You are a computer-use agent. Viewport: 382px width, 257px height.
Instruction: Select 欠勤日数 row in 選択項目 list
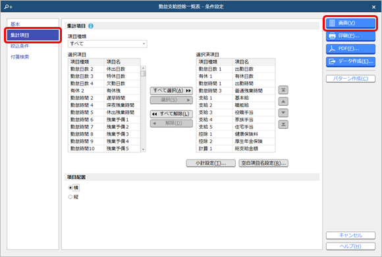[104, 83]
